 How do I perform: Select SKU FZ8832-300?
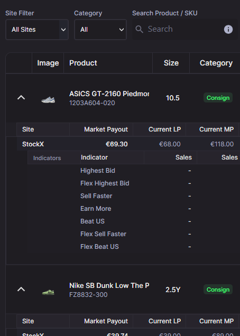(x=88, y=295)
